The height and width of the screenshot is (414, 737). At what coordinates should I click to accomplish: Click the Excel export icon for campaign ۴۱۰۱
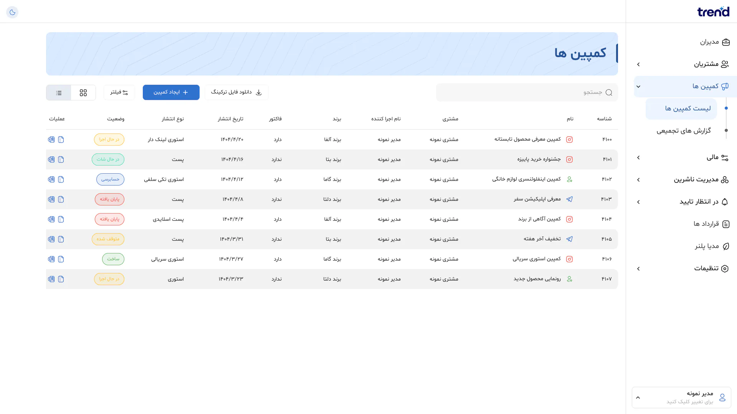(51, 159)
